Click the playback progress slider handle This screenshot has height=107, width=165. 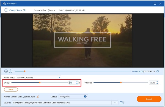25,71
